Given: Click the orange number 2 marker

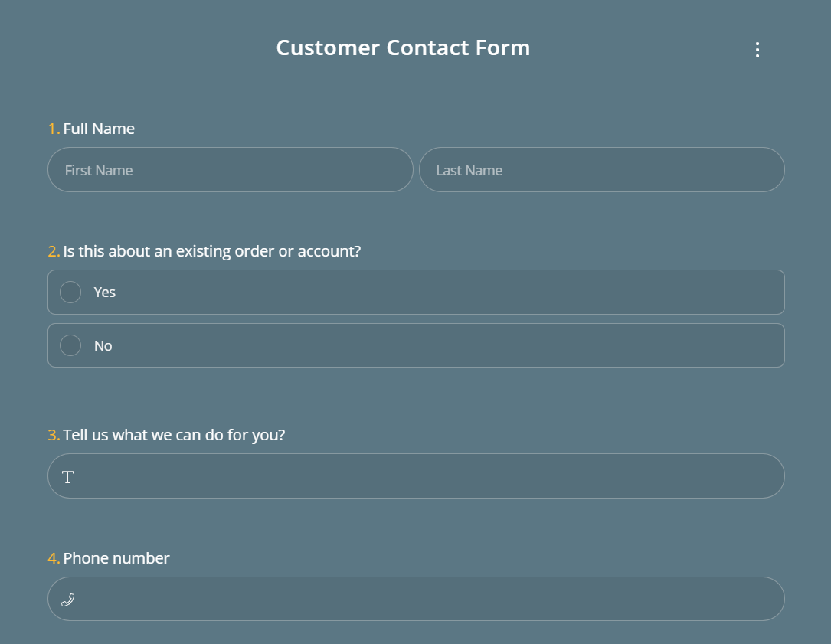Looking at the screenshot, I should click(54, 251).
